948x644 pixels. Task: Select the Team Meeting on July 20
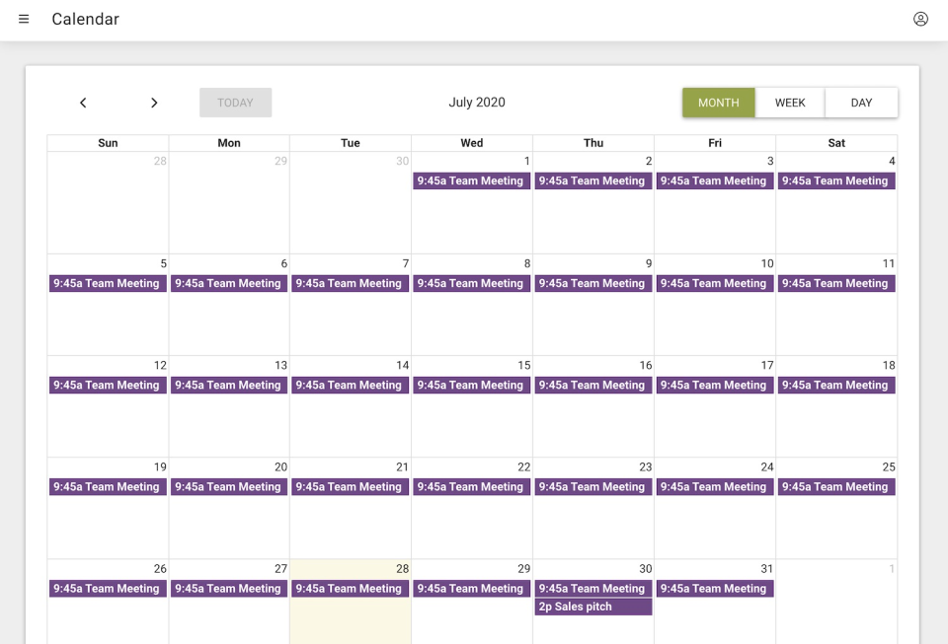[x=228, y=487]
